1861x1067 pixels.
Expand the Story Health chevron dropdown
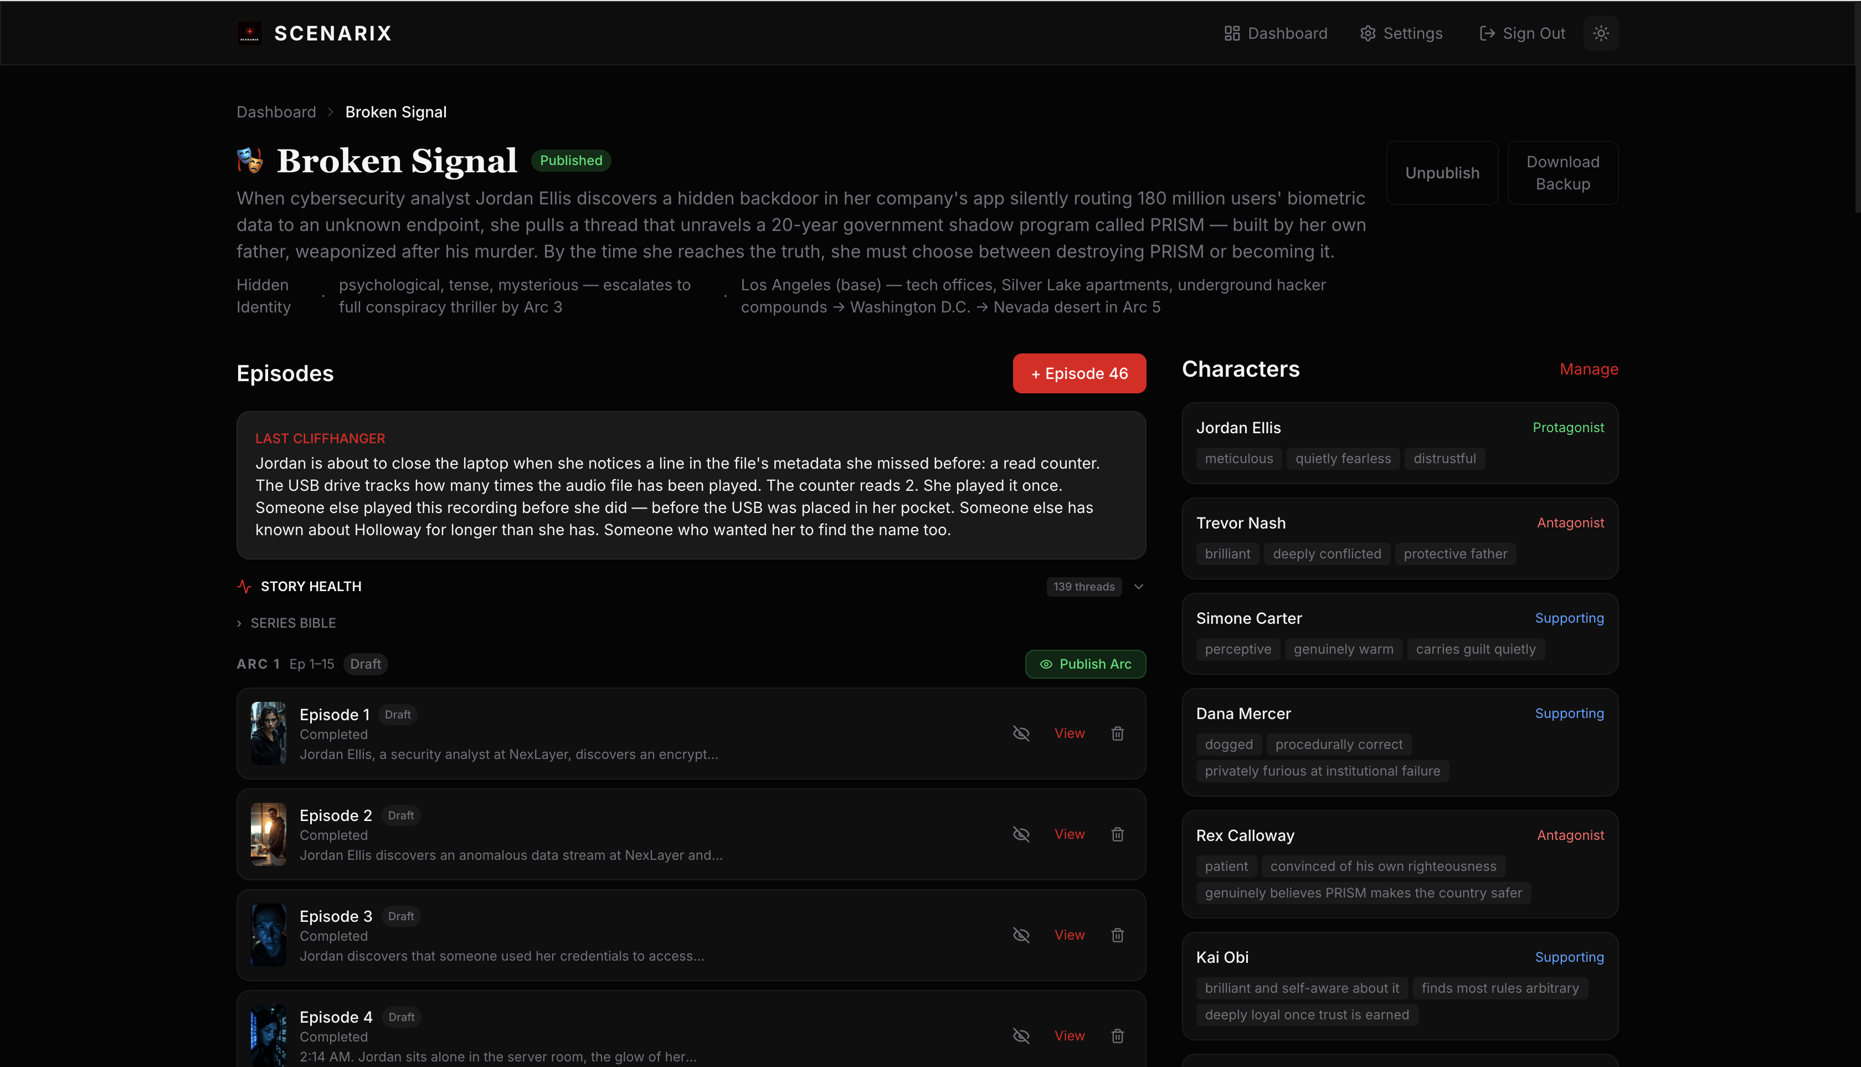(x=1139, y=586)
